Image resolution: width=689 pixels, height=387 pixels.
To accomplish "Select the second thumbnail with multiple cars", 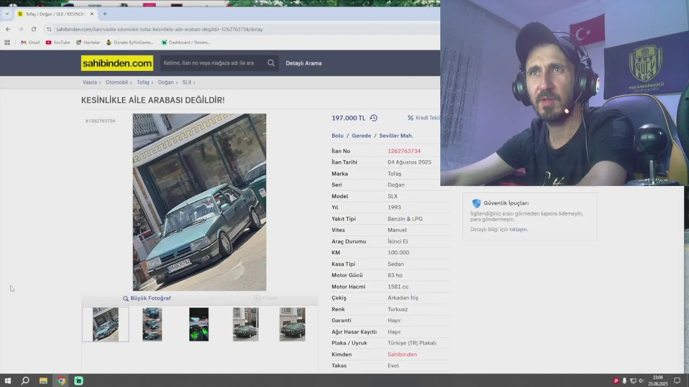I will coord(152,324).
